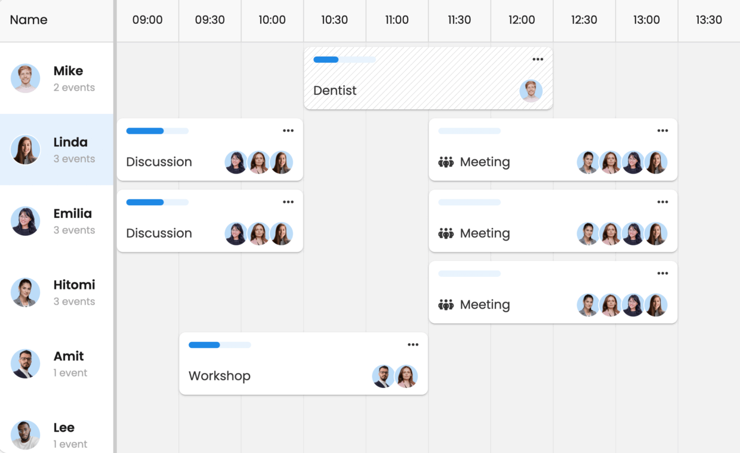Select Amit in the name list

[57, 363]
